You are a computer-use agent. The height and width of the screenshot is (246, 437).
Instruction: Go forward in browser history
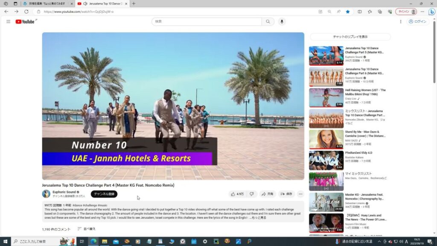(17, 12)
